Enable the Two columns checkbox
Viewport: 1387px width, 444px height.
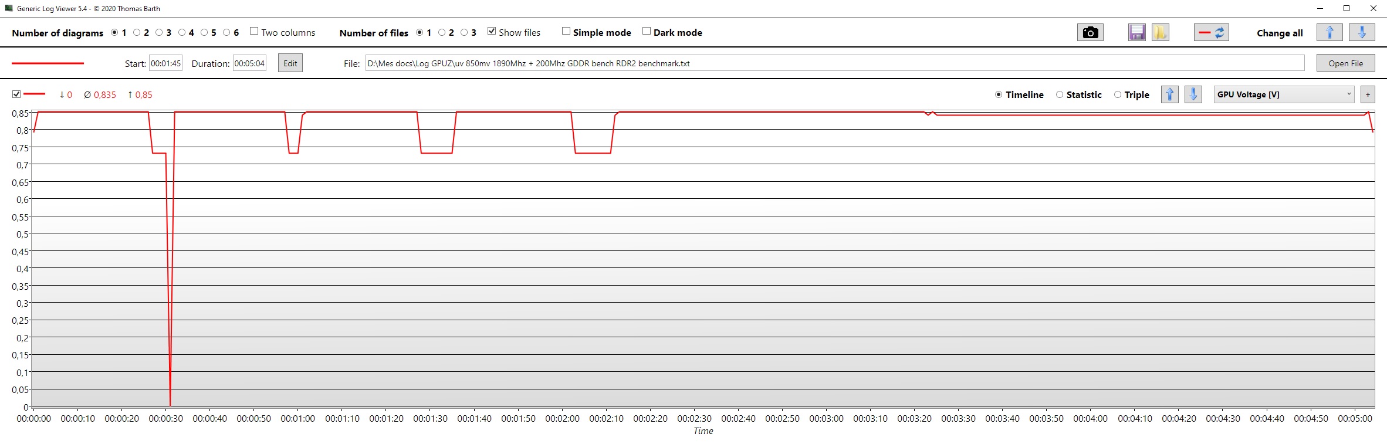point(254,31)
